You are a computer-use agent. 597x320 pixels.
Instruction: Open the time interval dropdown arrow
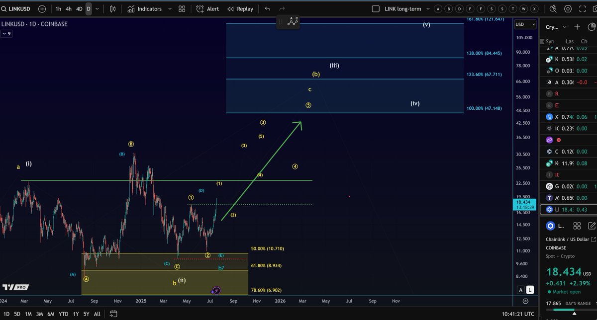(98, 9)
